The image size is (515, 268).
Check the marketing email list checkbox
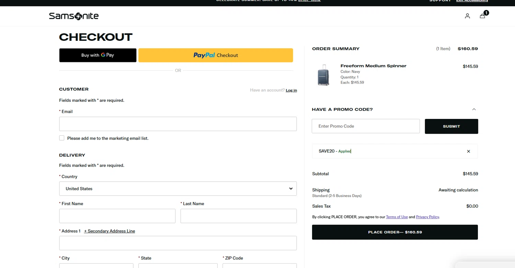click(62, 138)
